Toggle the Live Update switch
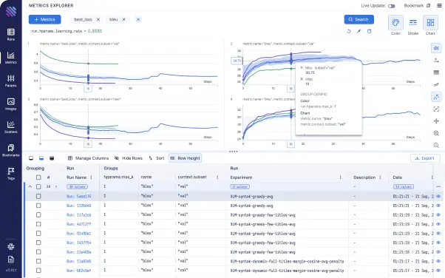This screenshot has width=445, height=278. pyautogui.click(x=391, y=6)
